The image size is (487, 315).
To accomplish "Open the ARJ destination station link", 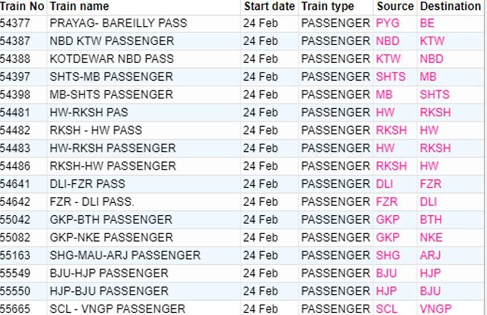I will pos(430,255).
